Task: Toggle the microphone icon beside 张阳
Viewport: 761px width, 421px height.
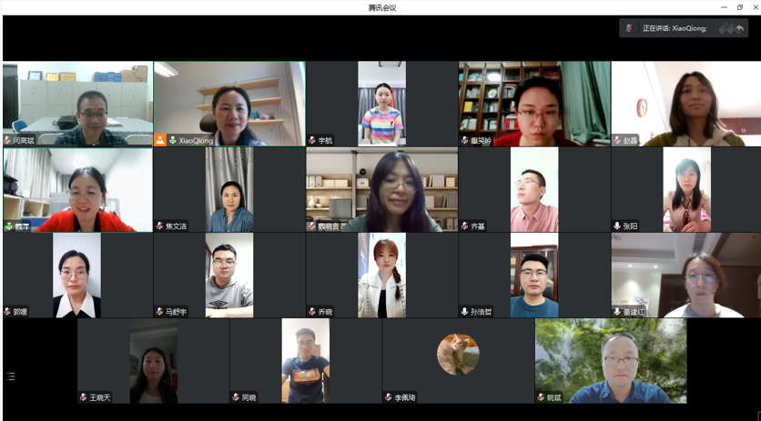Action: pos(617,226)
